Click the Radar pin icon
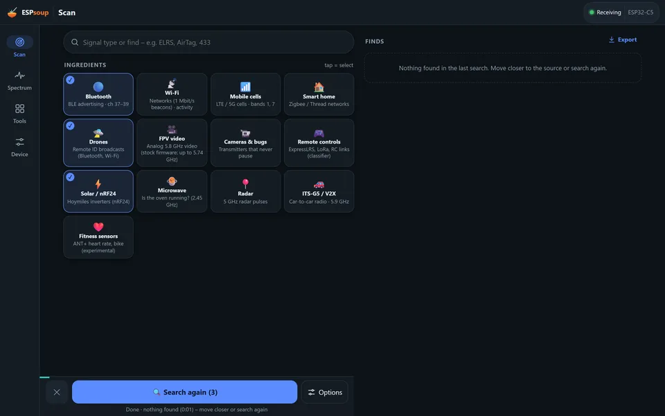This screenshot has width=665, height=416. click(x=245, y=183)
